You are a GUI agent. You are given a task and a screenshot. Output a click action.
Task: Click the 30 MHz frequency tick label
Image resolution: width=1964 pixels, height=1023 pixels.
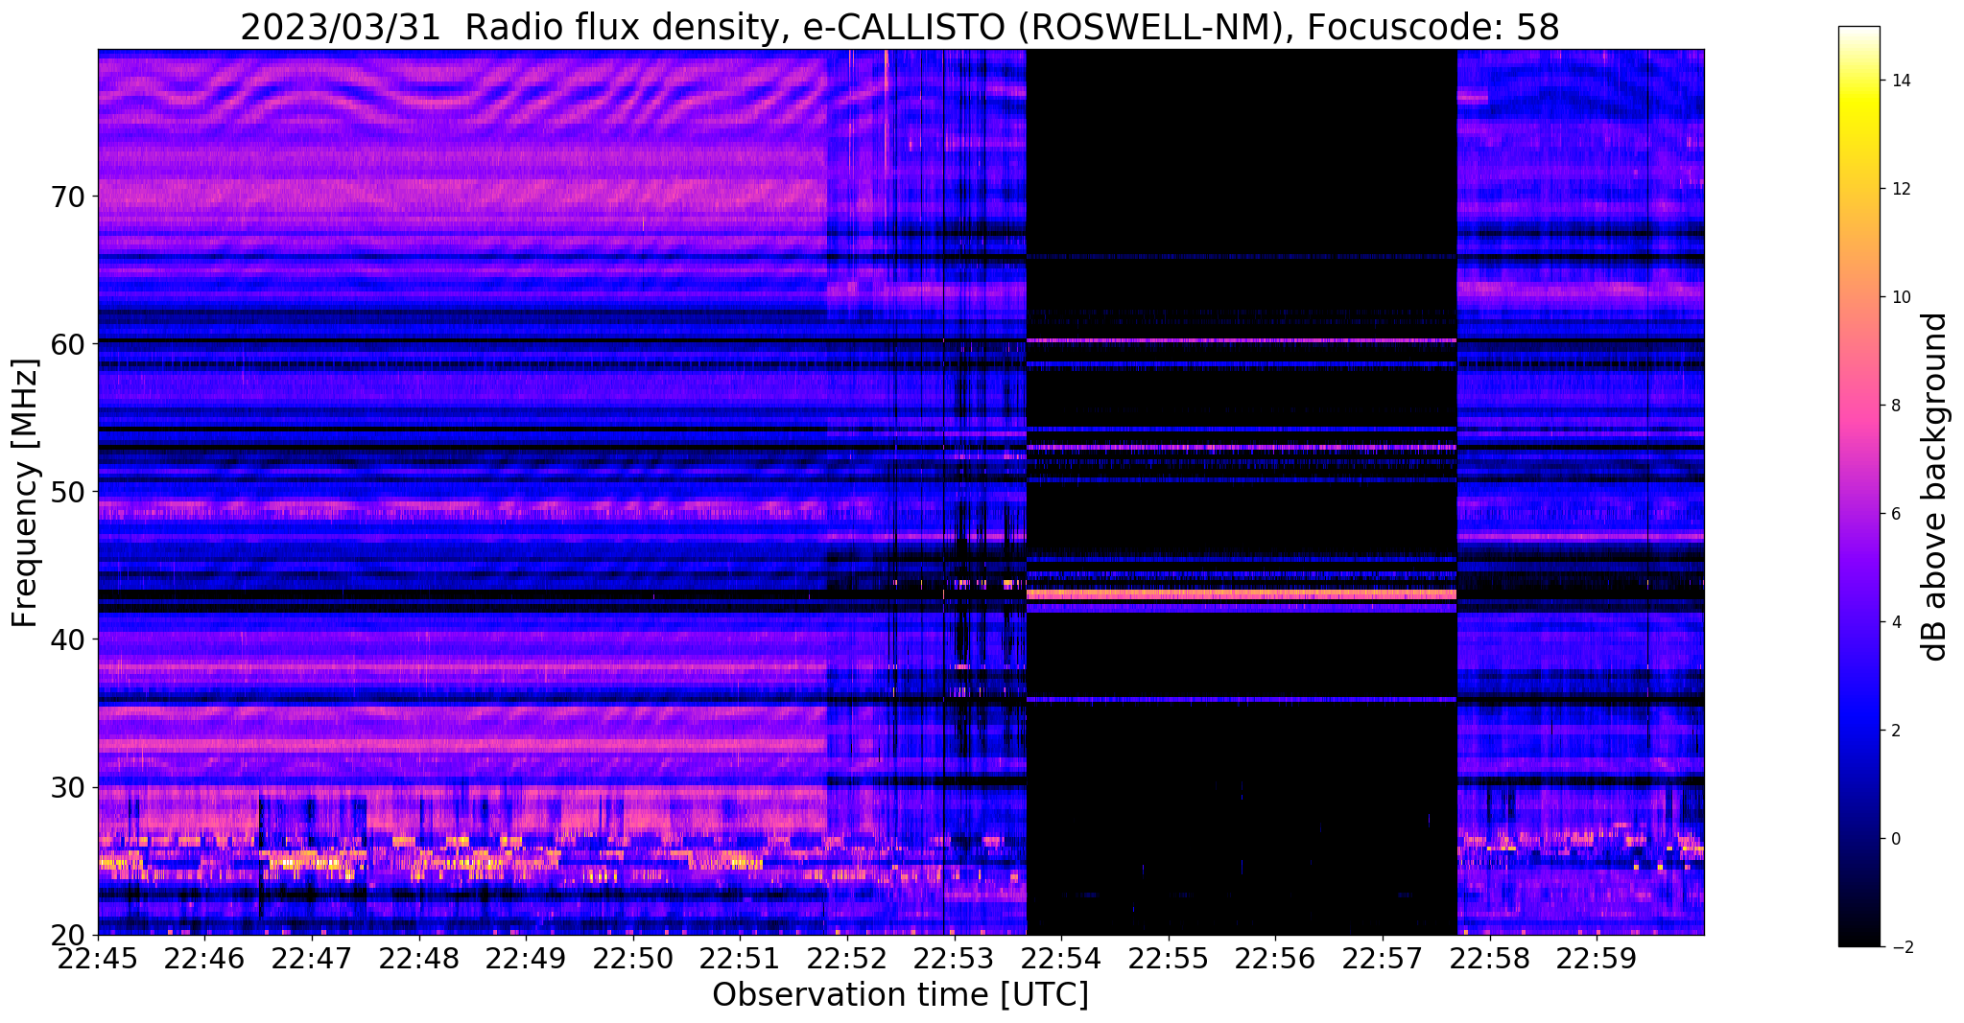[70, 787]
